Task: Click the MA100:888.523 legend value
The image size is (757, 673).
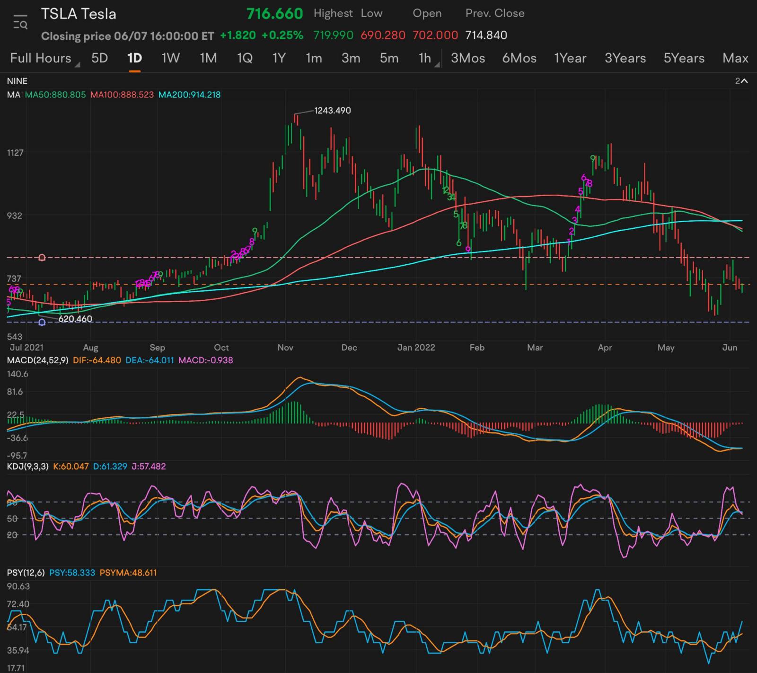Action: [122, 95]
